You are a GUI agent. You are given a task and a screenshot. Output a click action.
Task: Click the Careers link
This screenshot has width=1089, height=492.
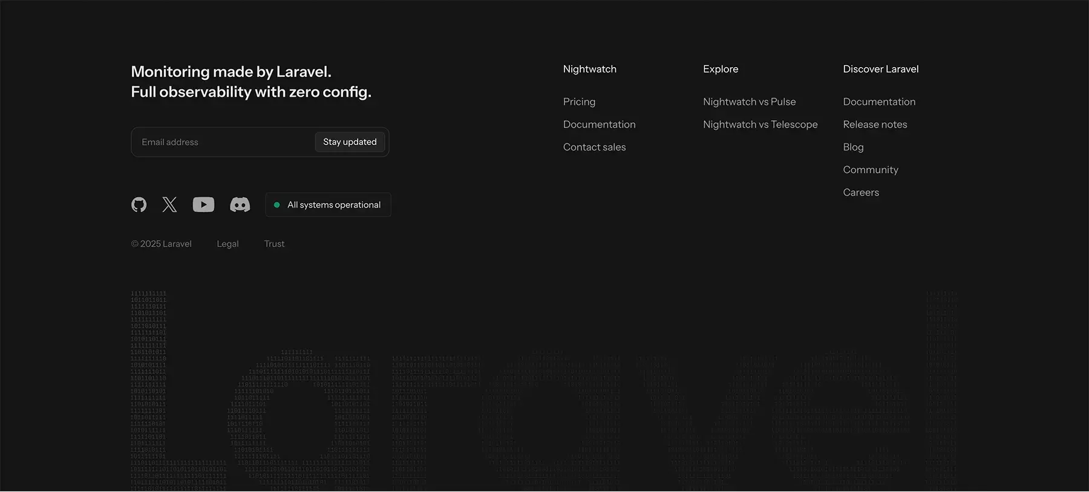861,192
